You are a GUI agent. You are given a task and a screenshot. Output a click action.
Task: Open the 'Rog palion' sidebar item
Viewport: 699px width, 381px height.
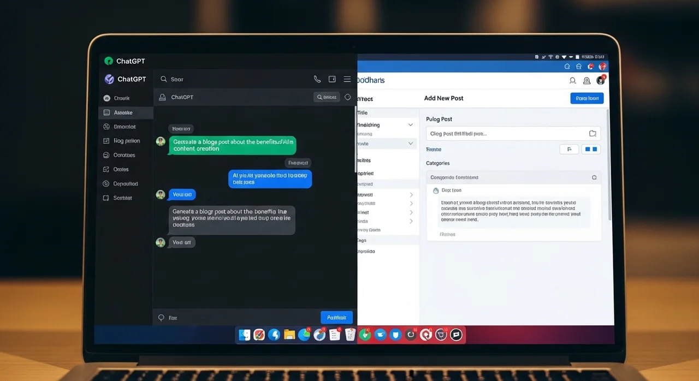(x=126, y=141)
